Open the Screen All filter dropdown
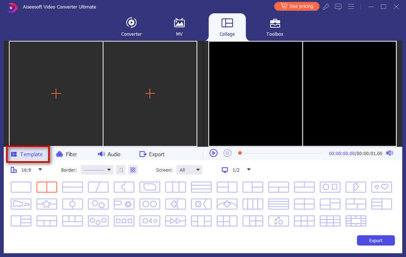Viewport: 406px width, 257px height. 190,170
